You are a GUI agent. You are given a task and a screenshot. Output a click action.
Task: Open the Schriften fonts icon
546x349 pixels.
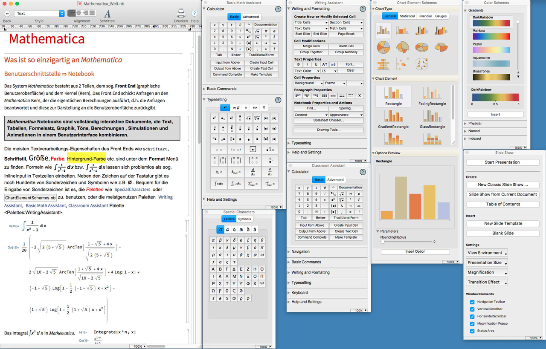pos(107,14)
